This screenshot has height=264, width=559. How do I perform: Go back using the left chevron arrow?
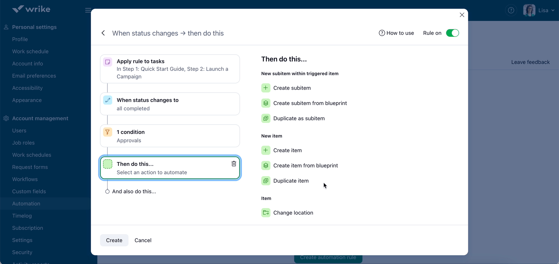[103, 33]
